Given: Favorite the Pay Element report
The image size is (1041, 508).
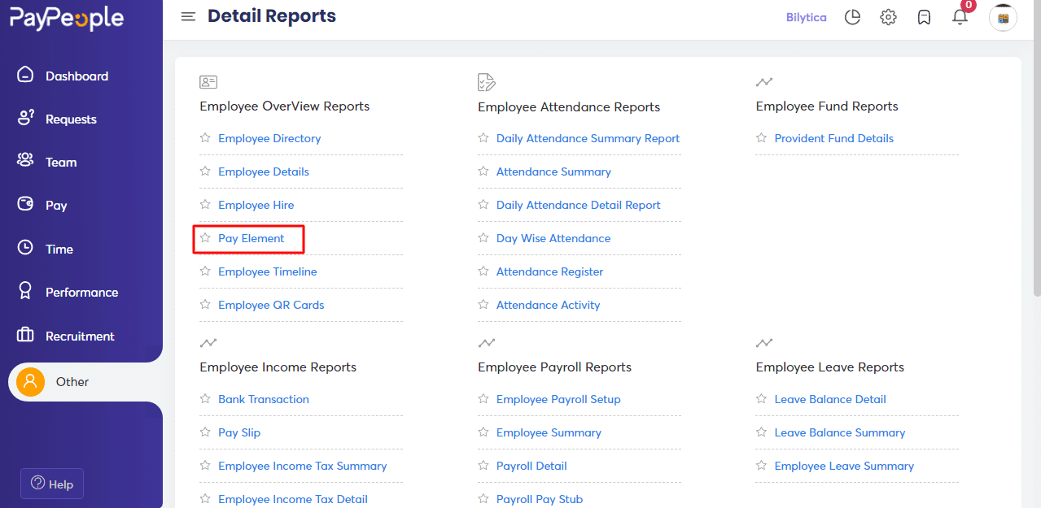Looking at the screenshot, I should pos(205,238).
